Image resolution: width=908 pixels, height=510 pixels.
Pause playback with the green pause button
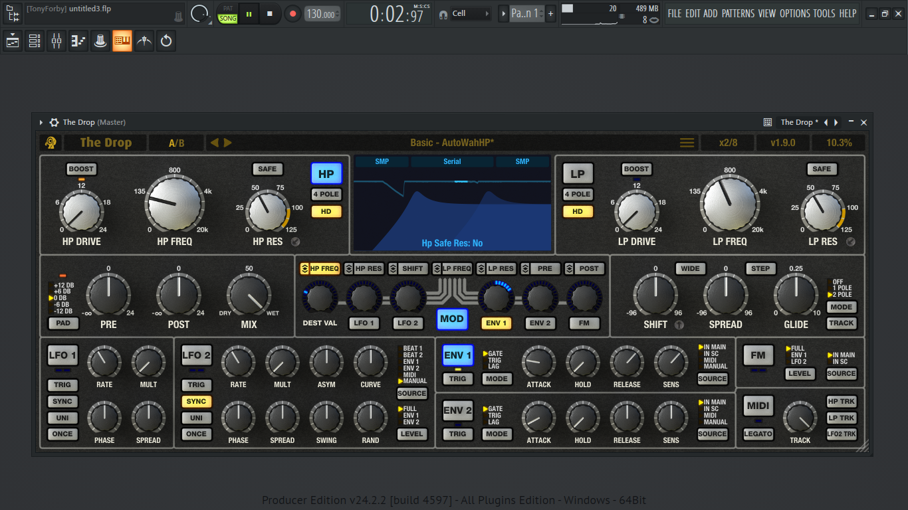249,13
